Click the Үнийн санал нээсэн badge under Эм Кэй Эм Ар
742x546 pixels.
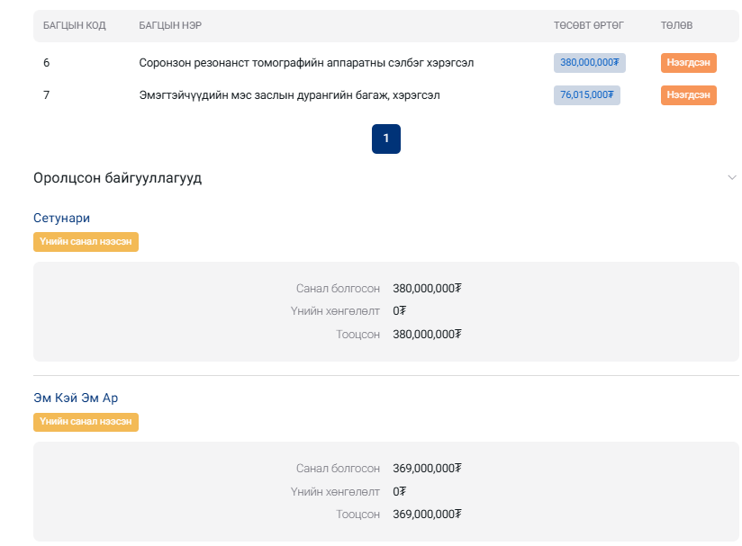(x=86, y=422)
